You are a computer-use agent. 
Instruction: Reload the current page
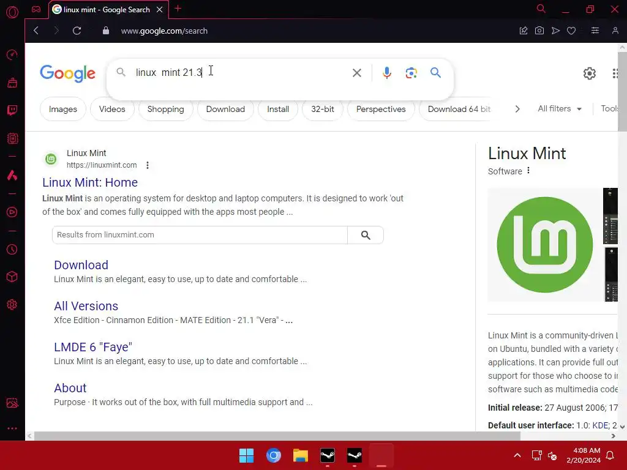(77, 31)
